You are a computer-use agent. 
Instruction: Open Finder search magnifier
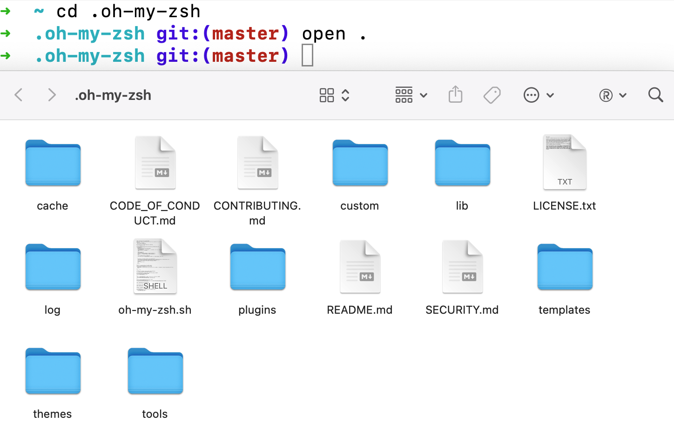pos(656,95)
